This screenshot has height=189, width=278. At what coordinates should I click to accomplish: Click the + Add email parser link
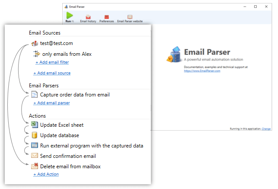click(x=51, y=103)
